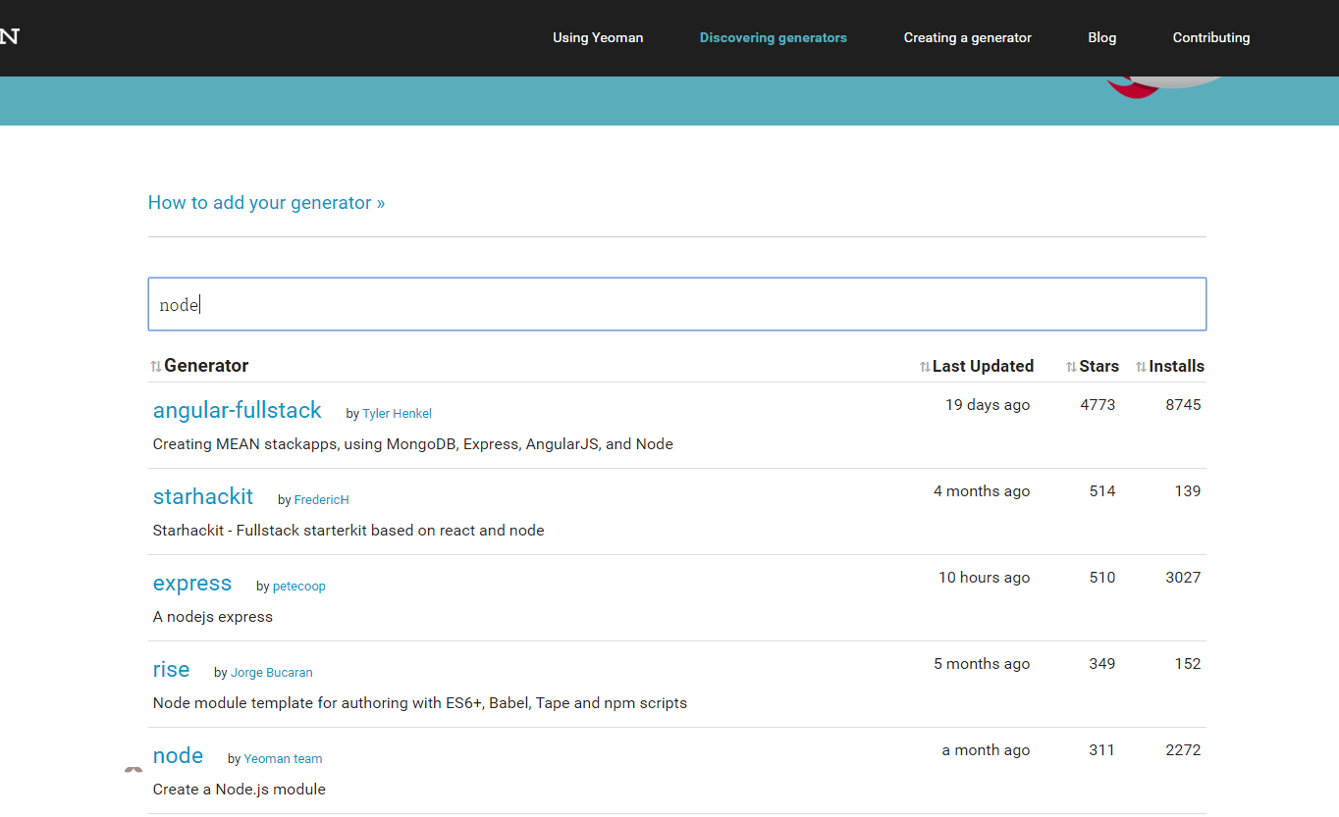Image resolution: width=1339 pixels, height=817 pixels.
Task: Sort by Stars arrows icon
Action: pyautogui.click(x=1071, y=367)
